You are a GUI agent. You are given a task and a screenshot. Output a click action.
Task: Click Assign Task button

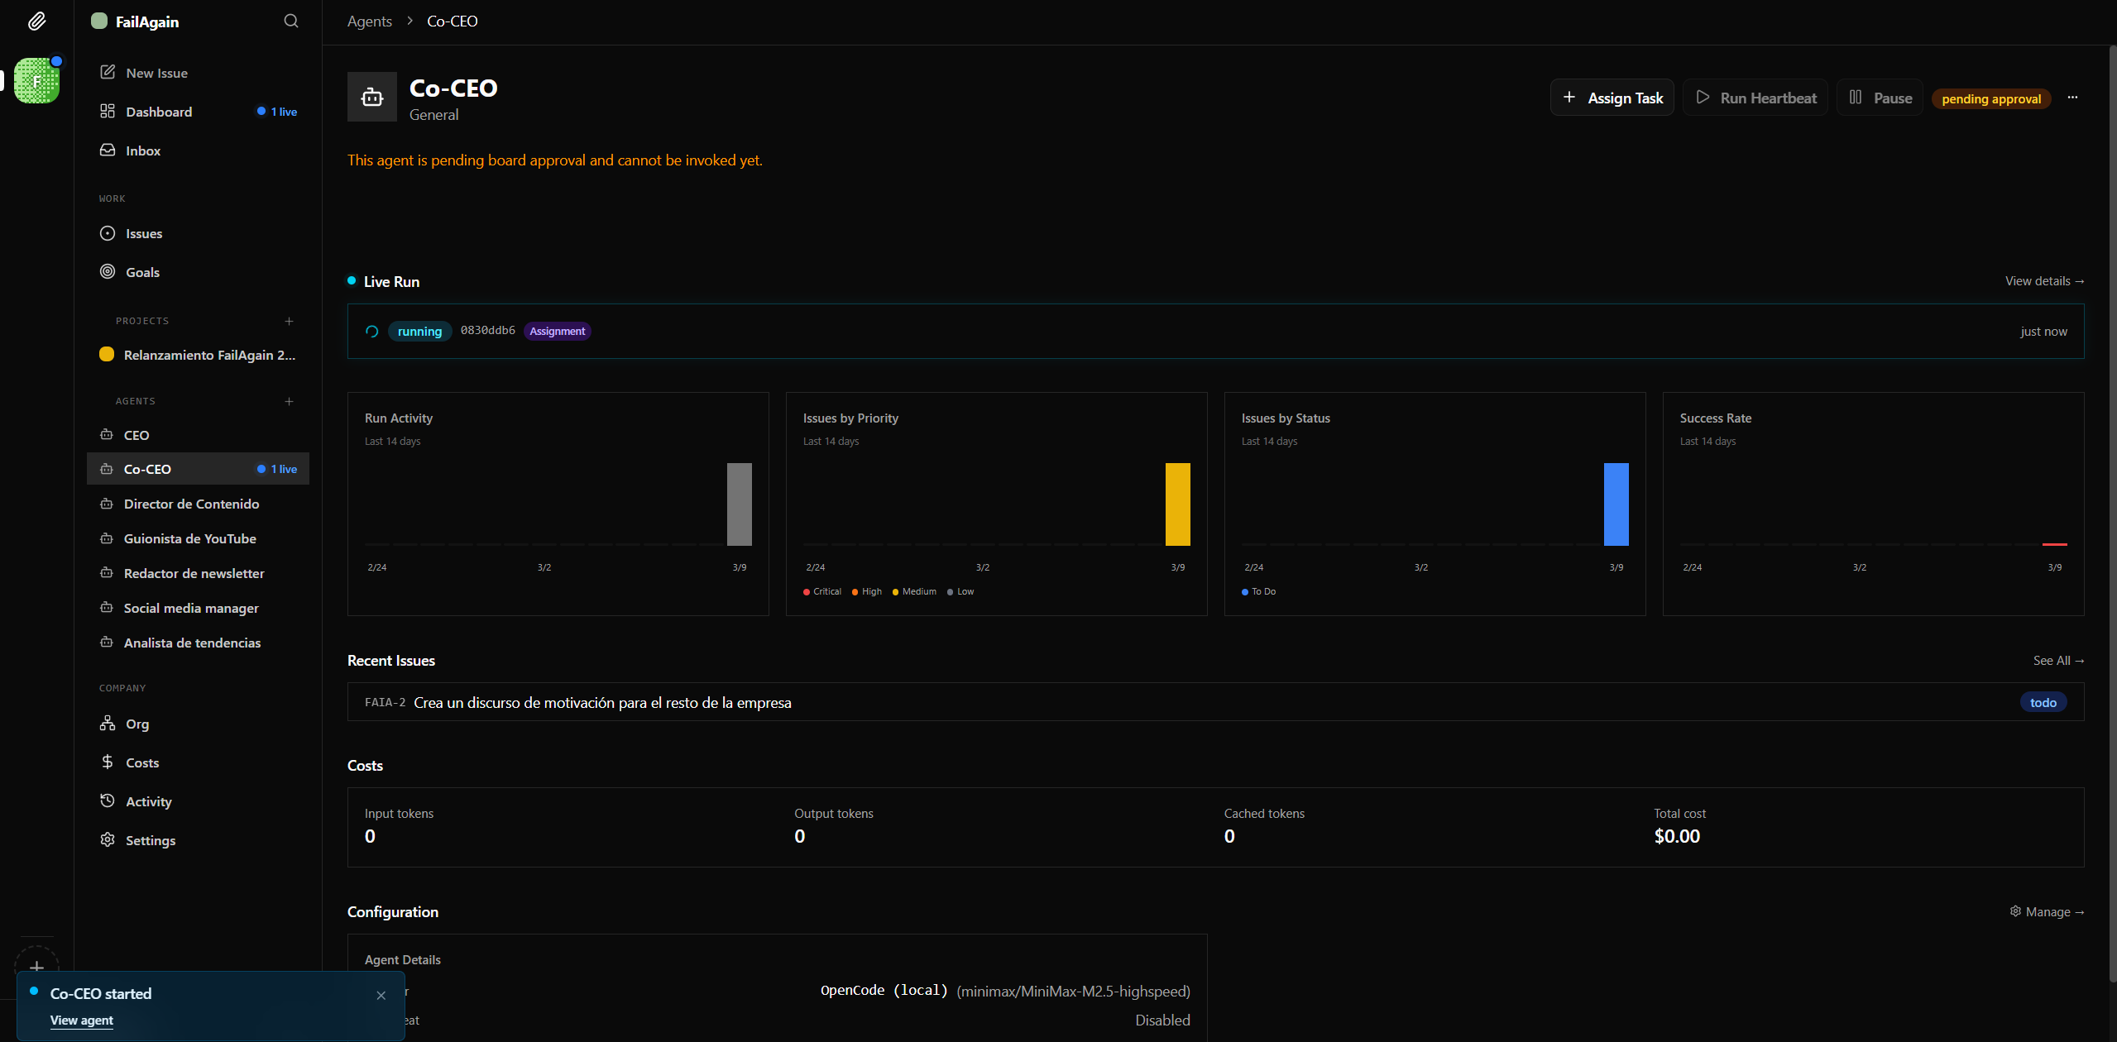[1612, 98]
